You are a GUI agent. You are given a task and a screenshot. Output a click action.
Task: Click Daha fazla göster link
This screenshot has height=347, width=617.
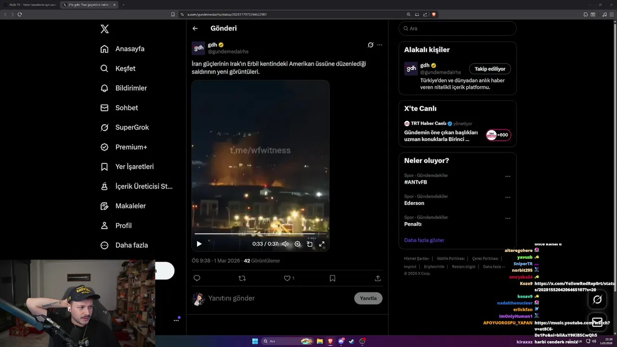coord(424,240)
